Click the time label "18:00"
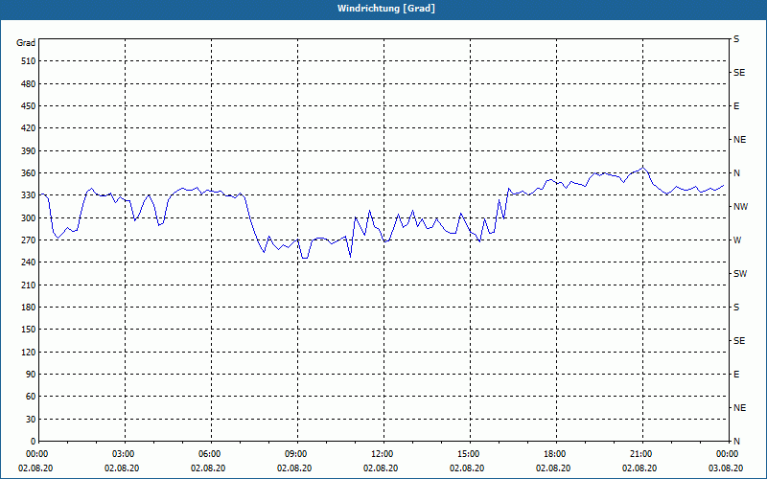This screenshot has height=479, width=767. click(555, 453)
